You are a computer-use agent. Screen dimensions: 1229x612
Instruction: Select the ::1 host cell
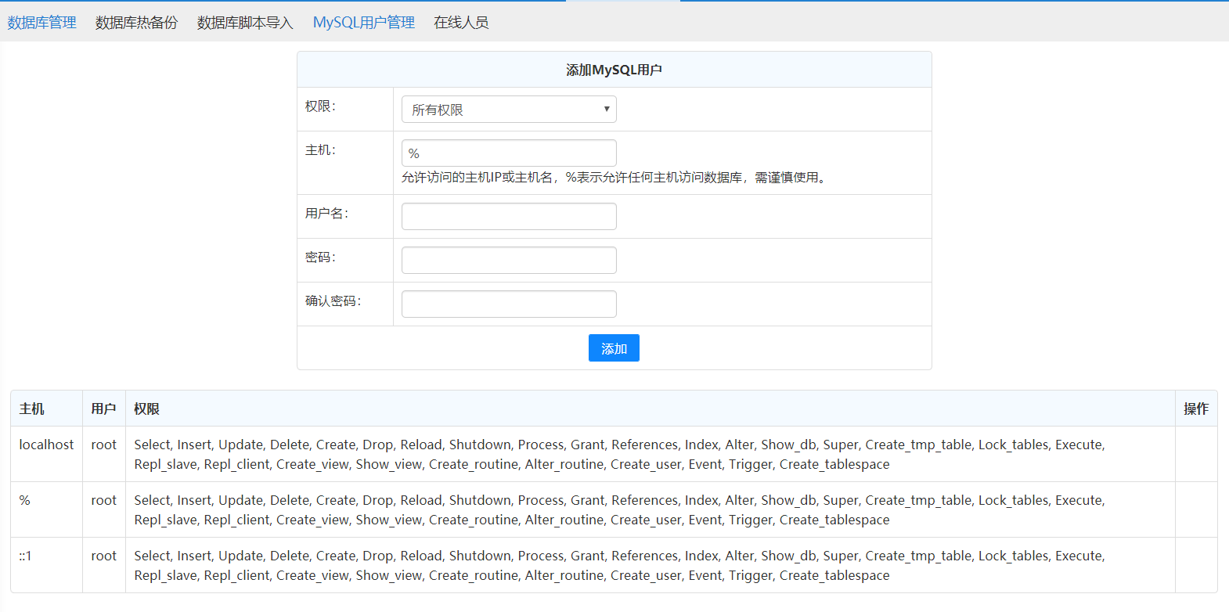point(26,556)
